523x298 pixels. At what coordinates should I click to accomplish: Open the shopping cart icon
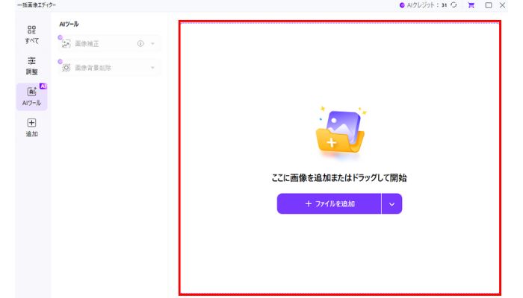click(x=471, y=5)
